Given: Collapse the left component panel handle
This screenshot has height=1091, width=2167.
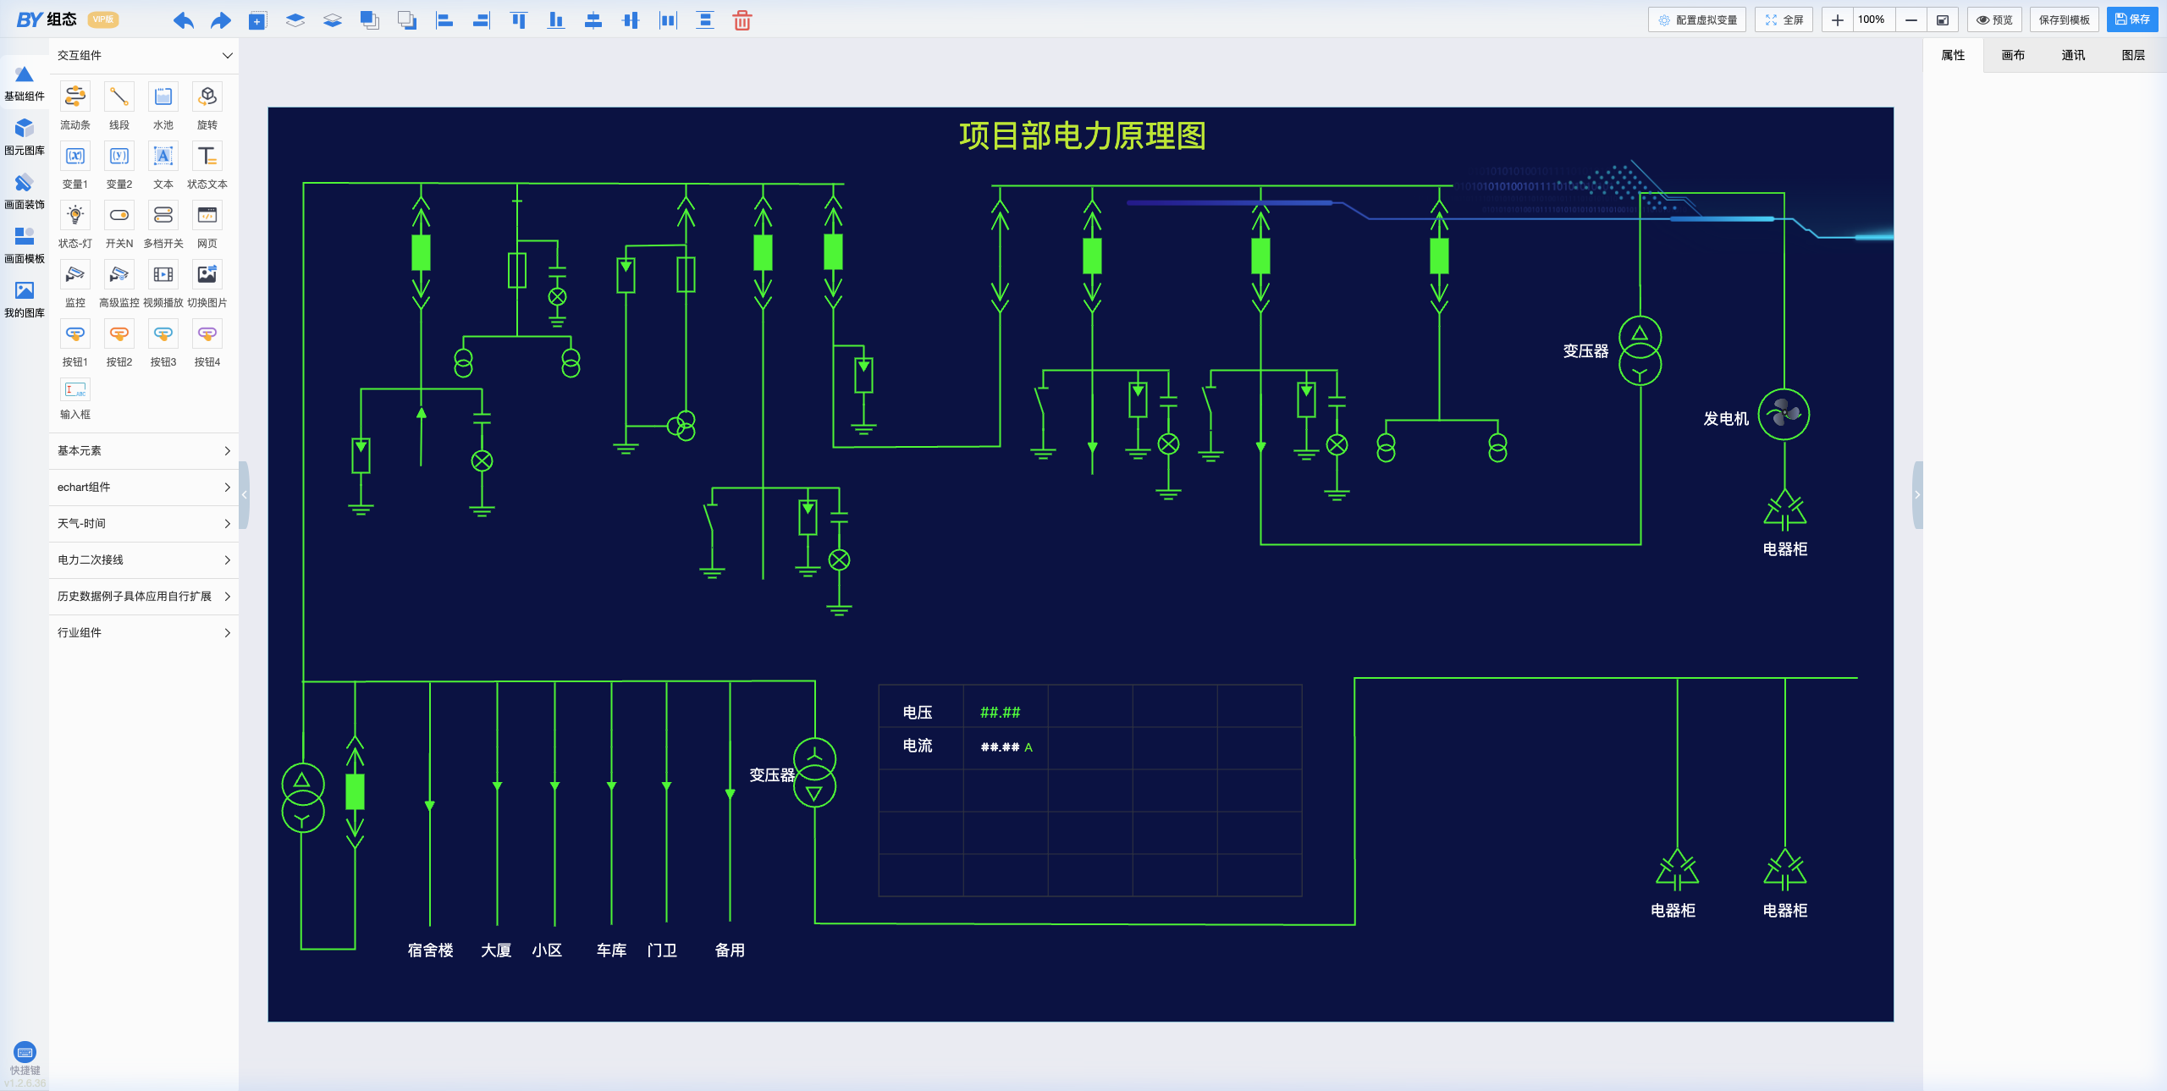Looking at the screenshot, I should click(x=244, y=494).
